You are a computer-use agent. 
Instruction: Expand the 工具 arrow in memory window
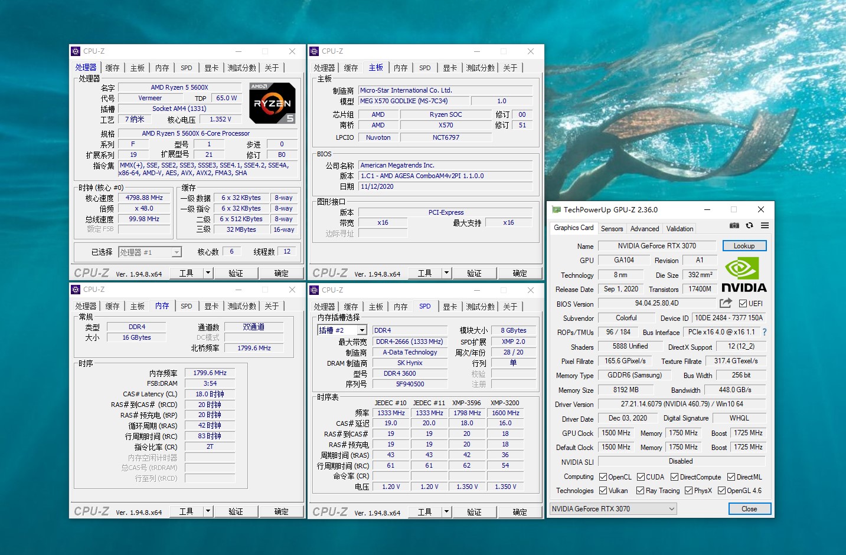tap(208, 511)
